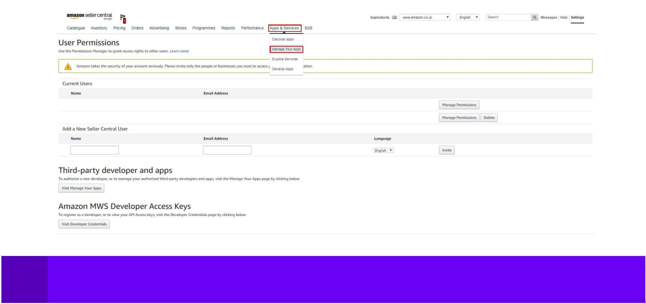The width and height of the screenshot is (646, 304).
Task: Focus the new user Email Address field
Action: tap(227, 150)
